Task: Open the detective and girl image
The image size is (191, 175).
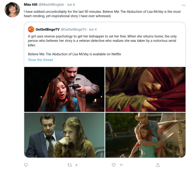Action: pyautogui.click(x=64, y=135)
